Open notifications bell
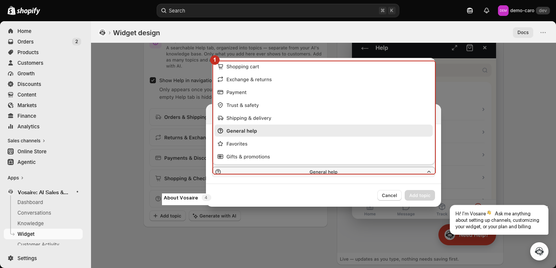The height and width of the screenshot is (268, 556). [x=487, y=11]
